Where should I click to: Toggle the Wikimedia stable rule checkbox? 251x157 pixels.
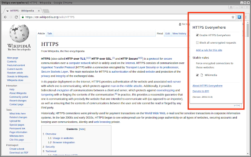pyautogui.click(x=197, y=75)
